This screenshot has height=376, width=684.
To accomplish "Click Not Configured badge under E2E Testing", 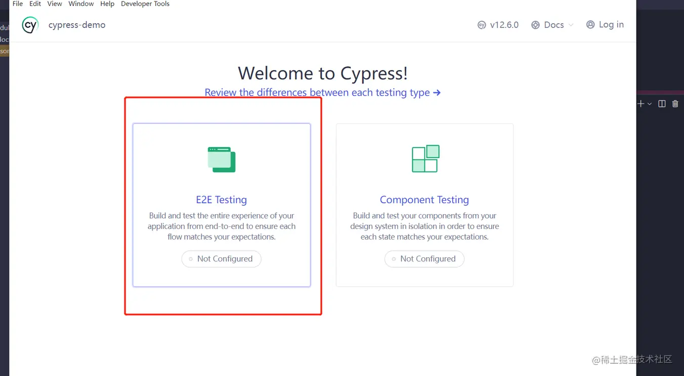I will [x=222, y=259].
